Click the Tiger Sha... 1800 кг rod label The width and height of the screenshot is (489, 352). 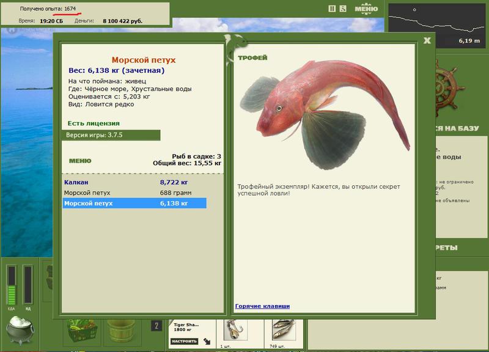[x=186, y=327]
